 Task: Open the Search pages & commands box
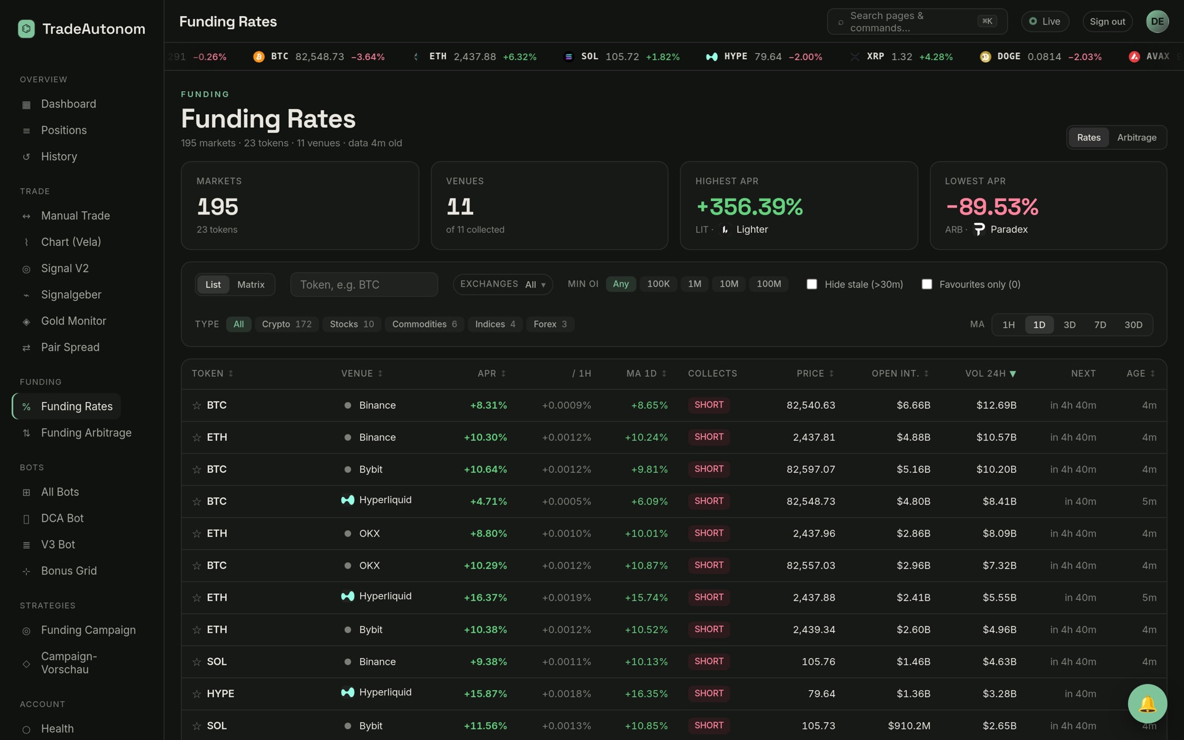click(917, 22)
